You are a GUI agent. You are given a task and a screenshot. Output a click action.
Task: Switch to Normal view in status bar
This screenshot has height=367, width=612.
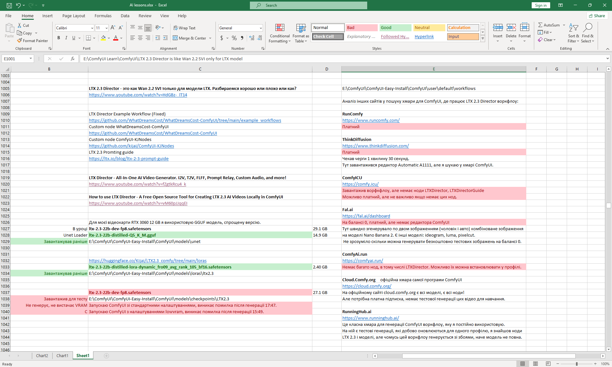[x=523, y=364]
